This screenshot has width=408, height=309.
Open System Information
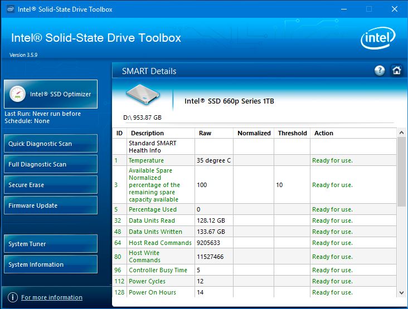pyautogui.click(x=51, y=264)
